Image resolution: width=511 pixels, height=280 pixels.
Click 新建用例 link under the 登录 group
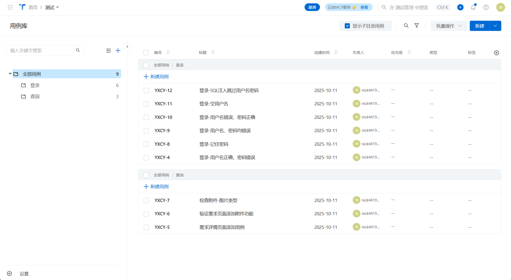tap(156, 76)
